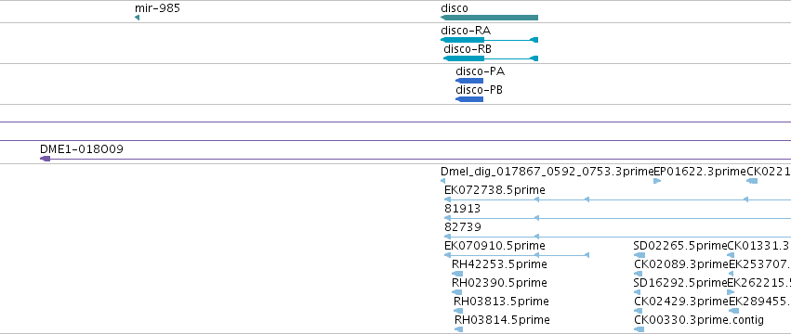Select the CK00330.3prime.contig glyph

[x=639, y=329]
